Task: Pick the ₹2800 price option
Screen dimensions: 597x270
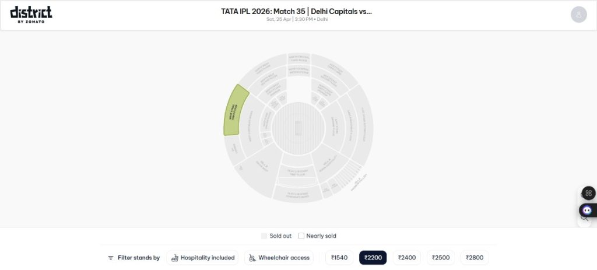Action: point(475,258)
